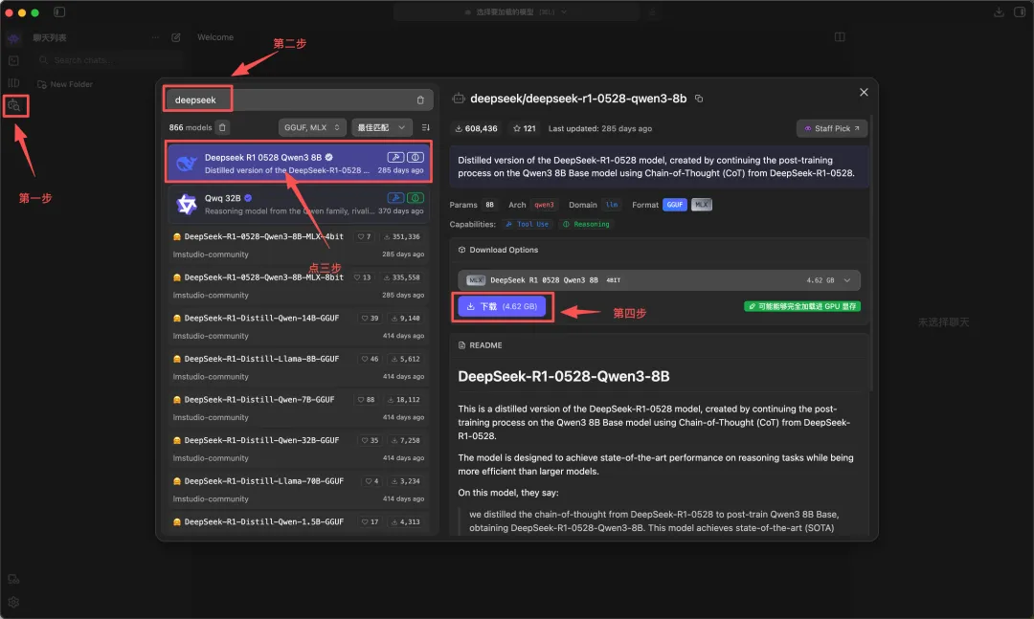Toggle right side panel icon in title bar
Viewport: 1034px width, 619px height.
tap(1020, 11)
